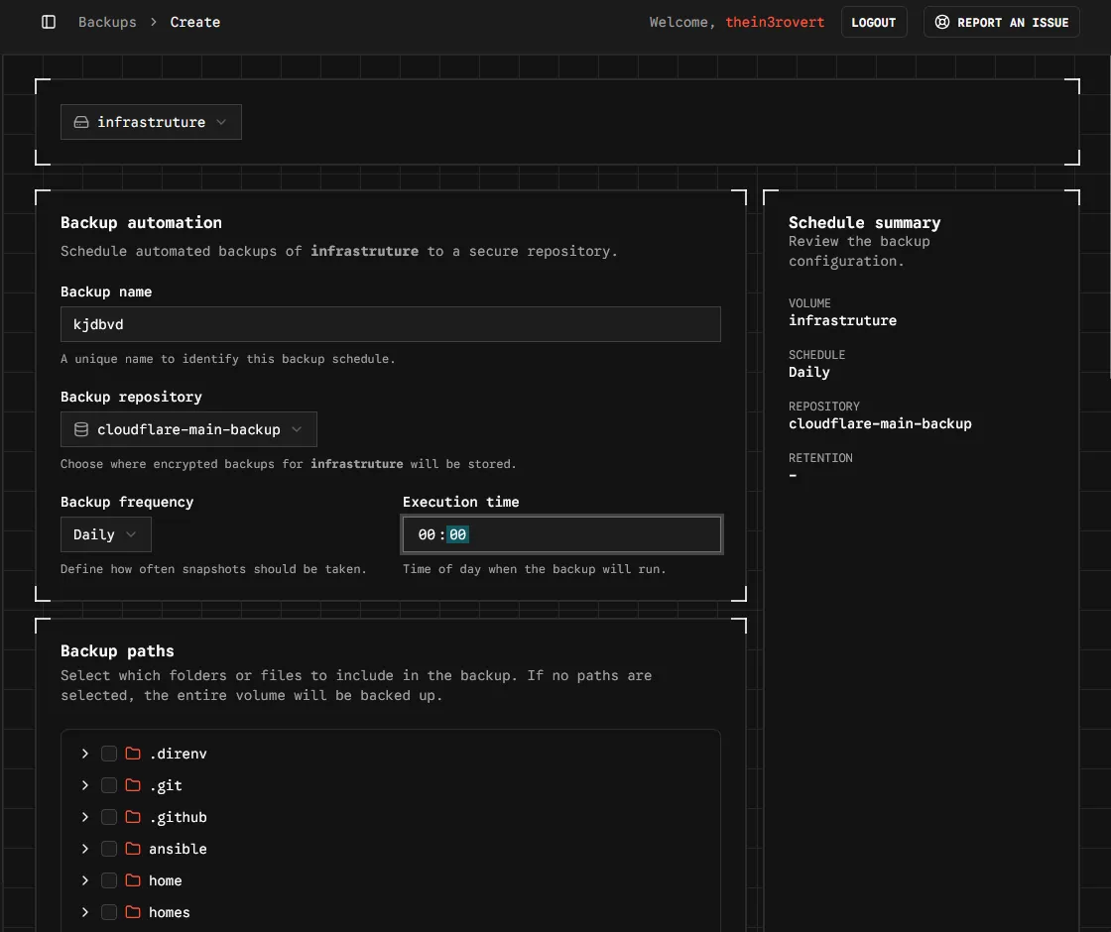The image size is (1111, 932).
Task: Click the .git folder icon
Action: click(133, 785)
